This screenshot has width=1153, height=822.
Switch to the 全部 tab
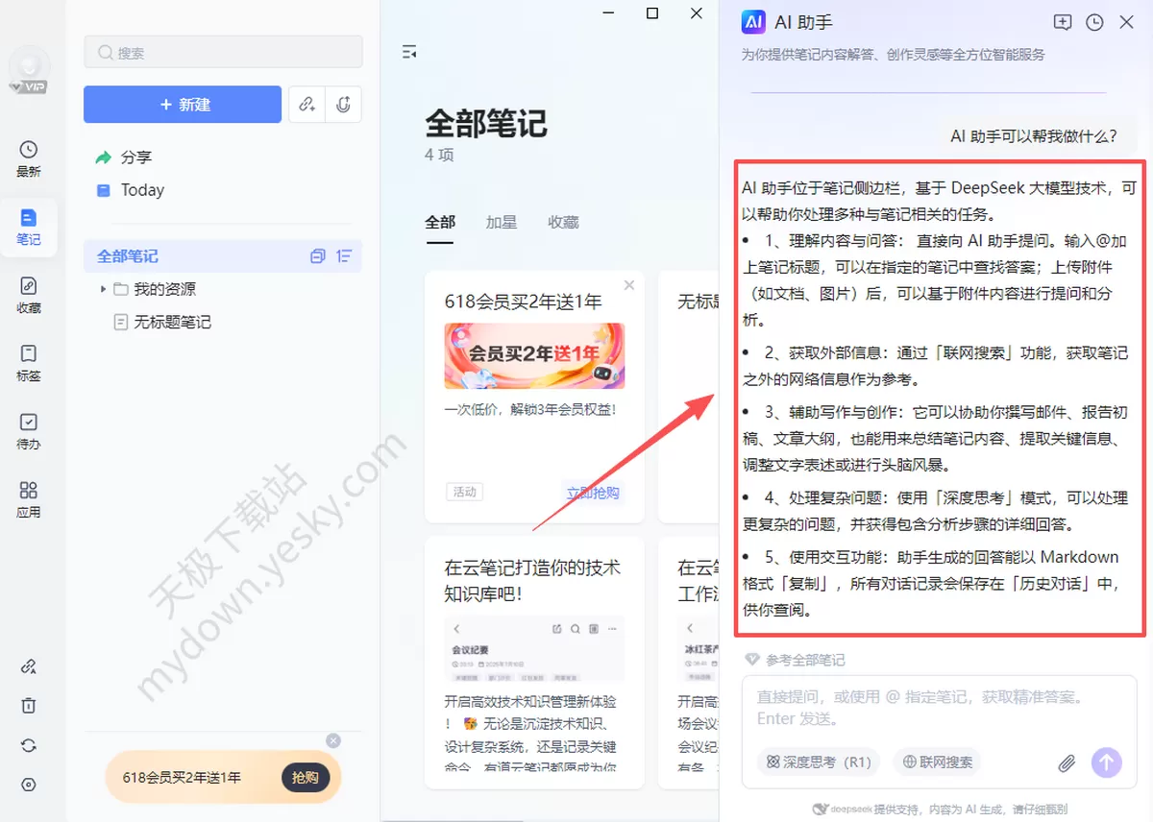(440, 222)
